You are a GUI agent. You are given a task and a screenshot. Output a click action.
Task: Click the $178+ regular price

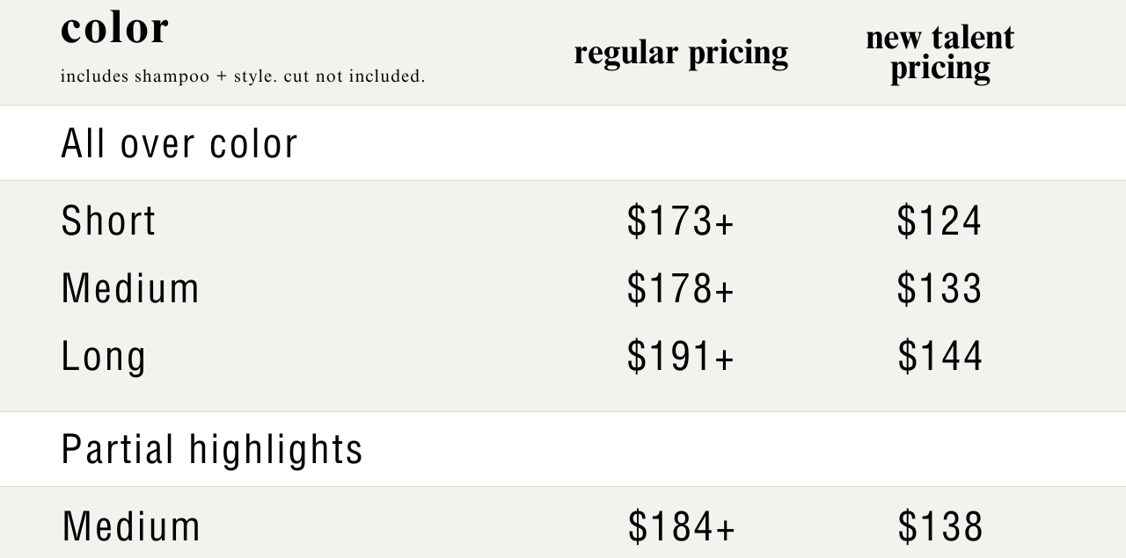(680, 288)
